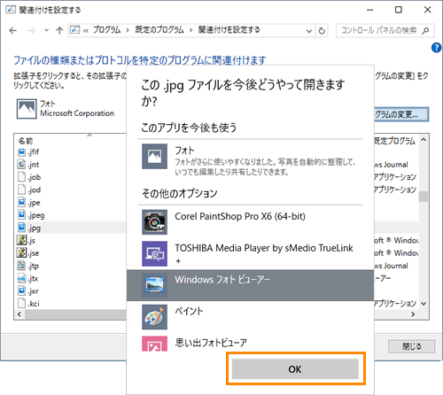Click the breadcrumb overflow chevron
Viewport: 443px width, 395px height.
point(86,30)
